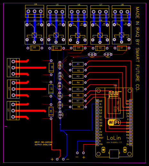Select resistor R7 footprint
The height and width of the screenshot is (166, 149).
tap(78, 101)
